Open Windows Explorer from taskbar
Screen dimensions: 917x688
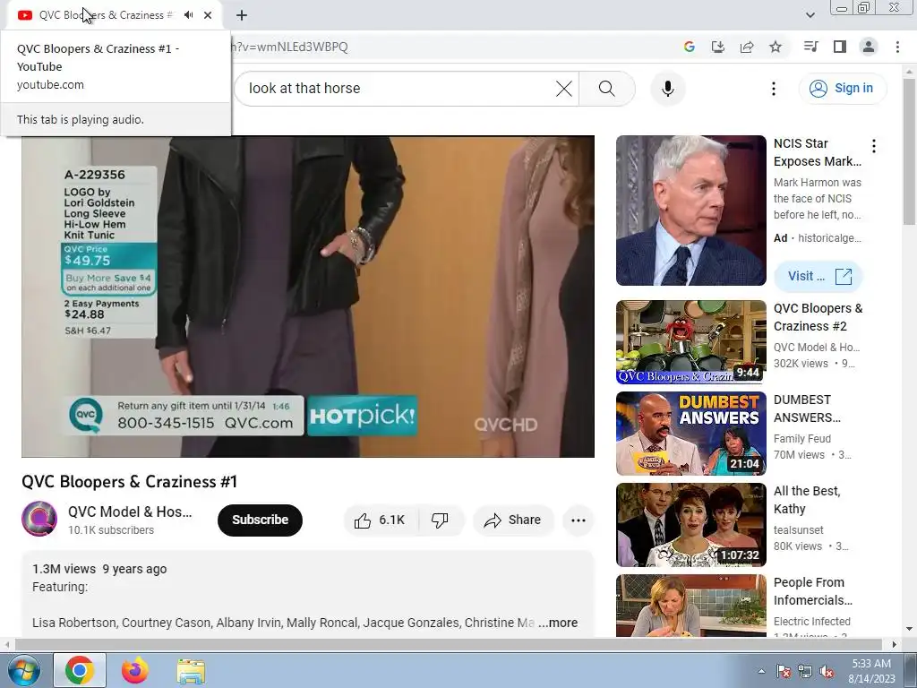(191, 671)
